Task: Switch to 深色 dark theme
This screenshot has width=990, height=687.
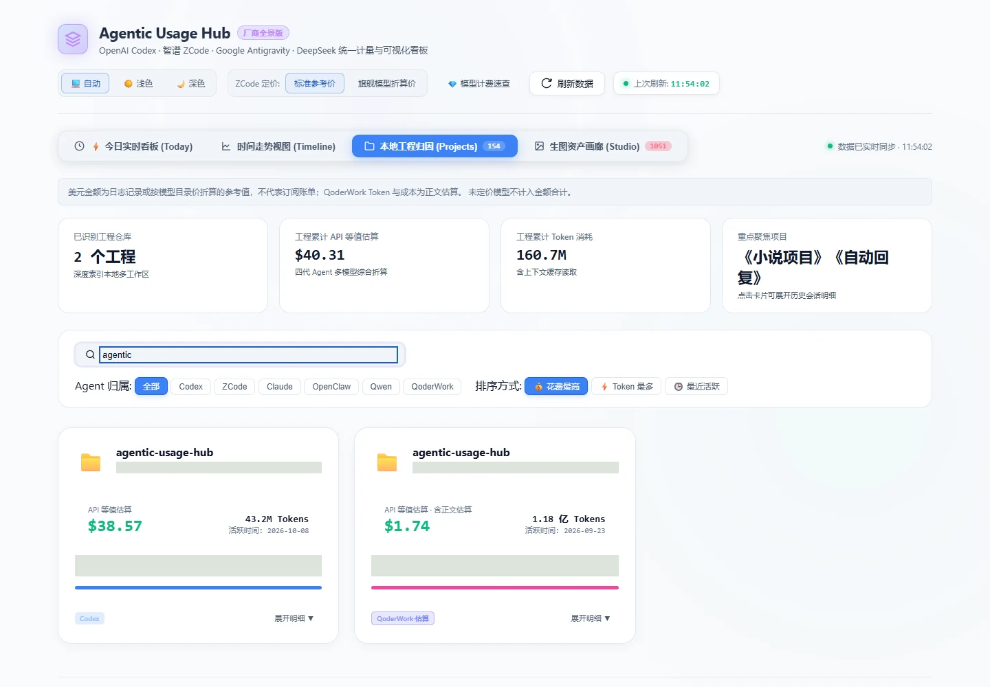Action: pyautogui.click(x=190, y=84)
